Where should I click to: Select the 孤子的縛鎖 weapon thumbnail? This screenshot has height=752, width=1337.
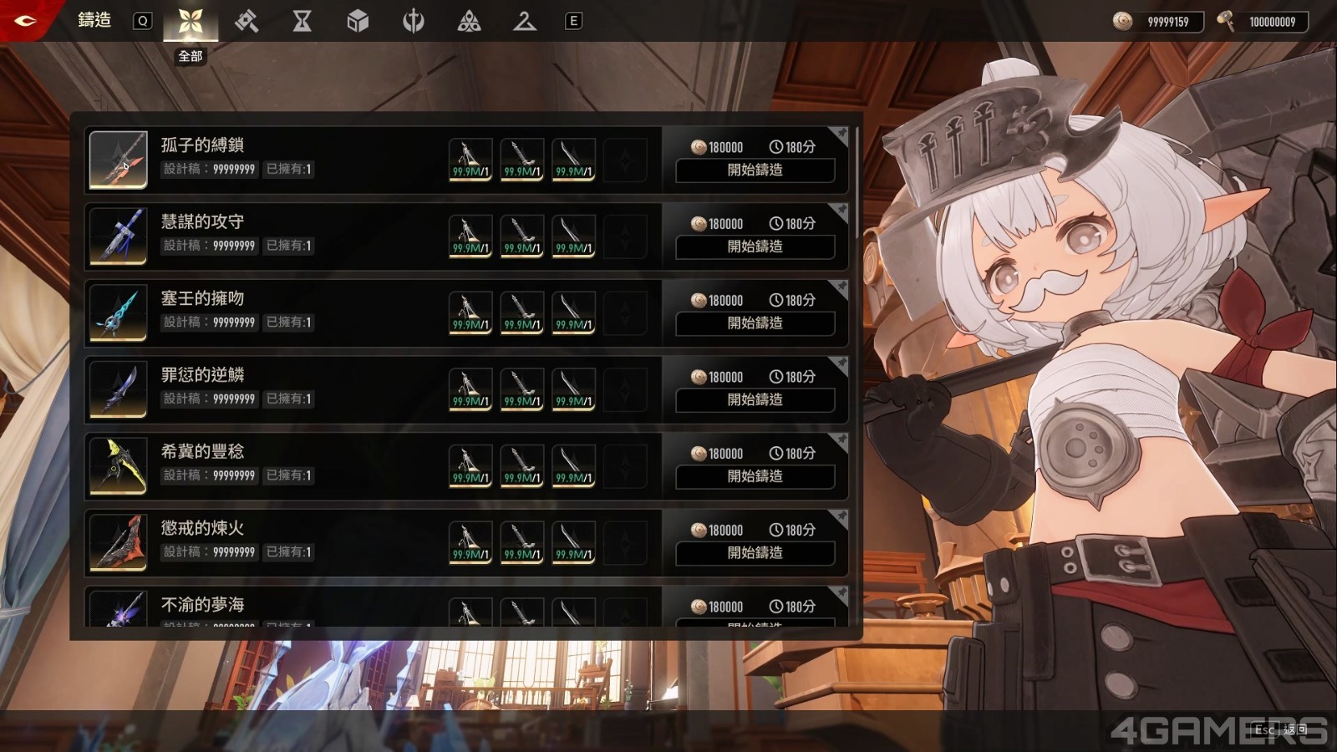[118, 159]
